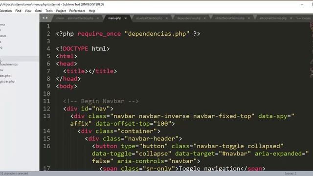Click the minimap on the right edge

coord(312,50)
